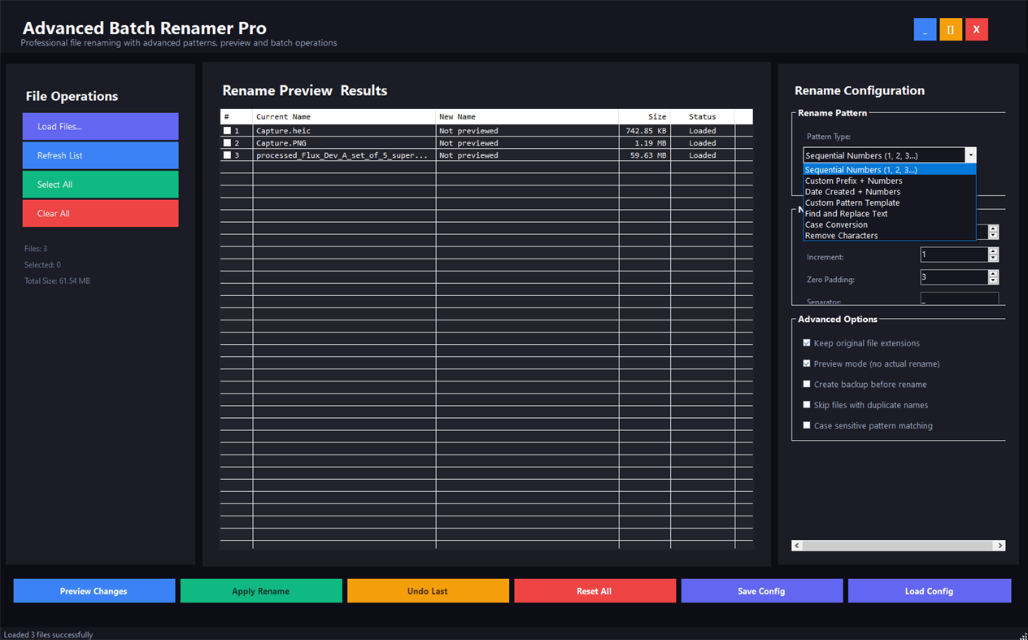This screenshot has height=640, width=1028.
Task: Select All files in the list
Action: (100, 185)
